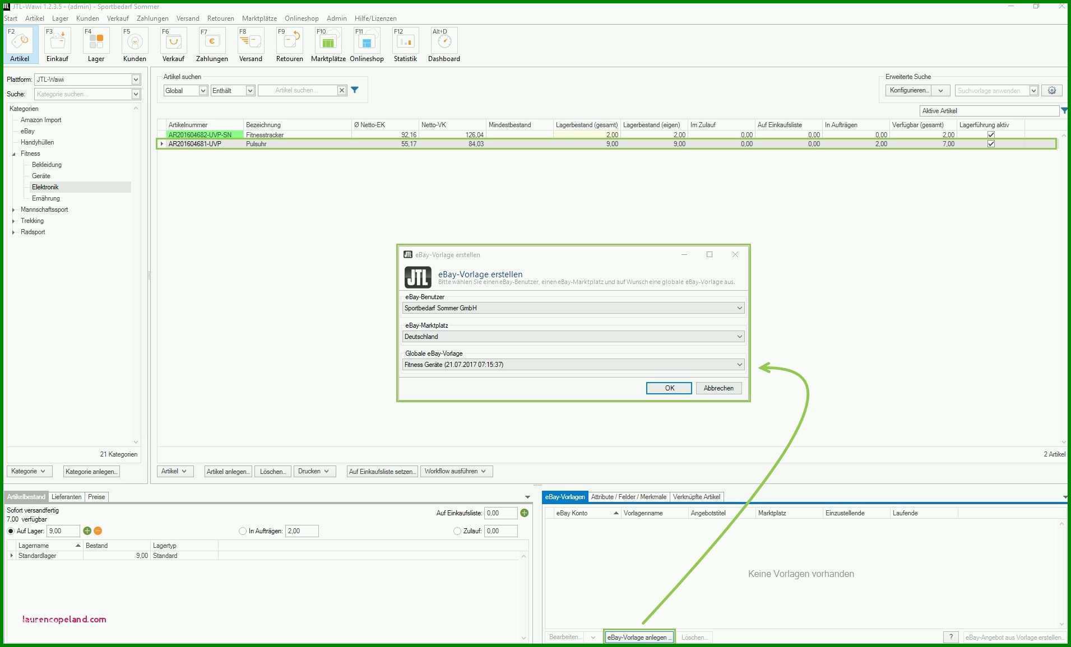Image resolution: width=1071 pixels, height=647 pixels.
Task: Open the search settings gear icon
Action: click(1052, 90)
